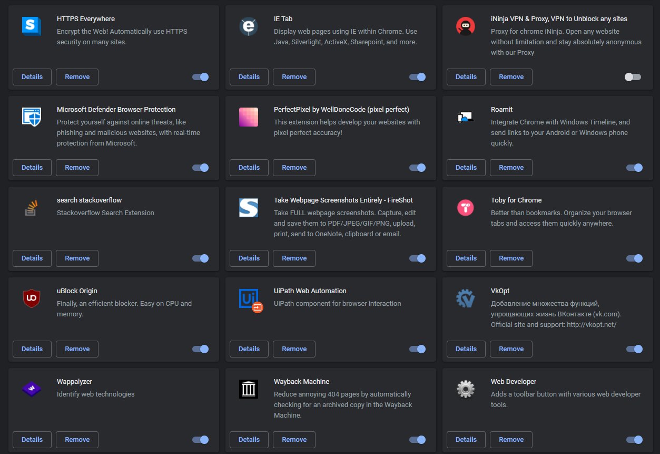The image size is (660, 454).
Task: Disable the HTTPS Everywhere extension toggle
Action: pos(201,77)
